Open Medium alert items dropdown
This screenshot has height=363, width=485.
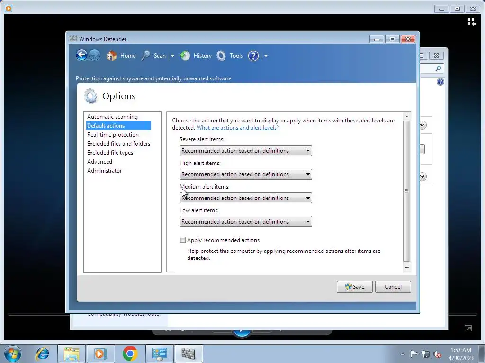246,198
